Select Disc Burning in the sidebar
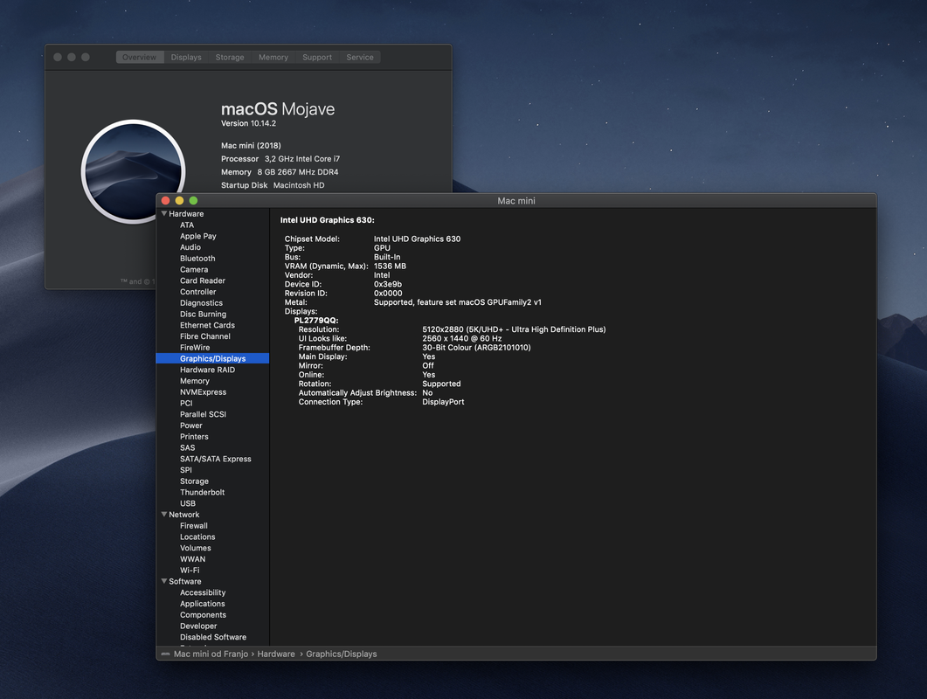 [204, 314]
